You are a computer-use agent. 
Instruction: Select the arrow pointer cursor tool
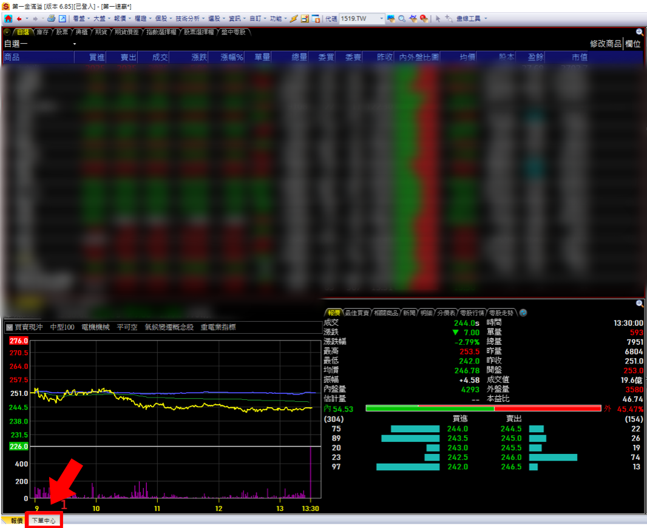point(436,19)
